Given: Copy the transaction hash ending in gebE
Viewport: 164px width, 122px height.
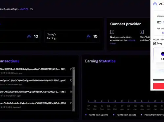Looking at the screenshot, I should (71, 80).
